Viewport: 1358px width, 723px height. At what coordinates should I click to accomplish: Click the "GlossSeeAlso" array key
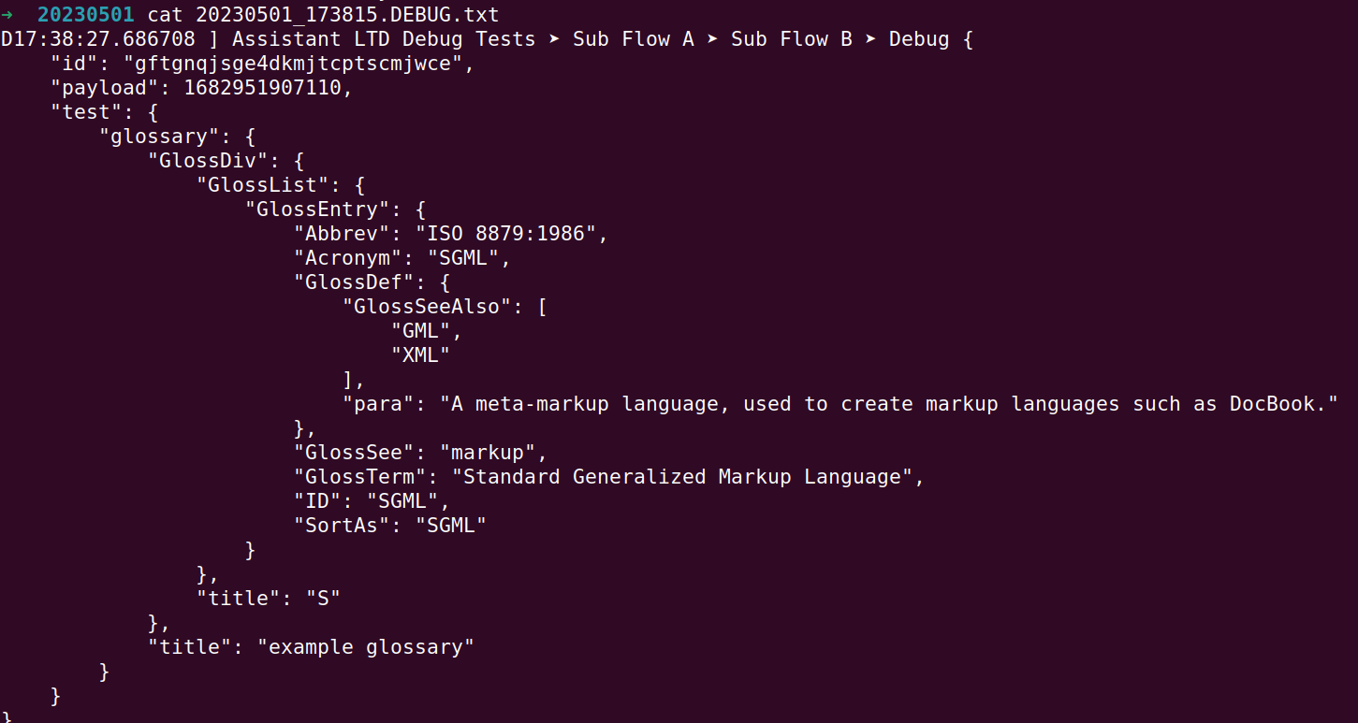427,307
